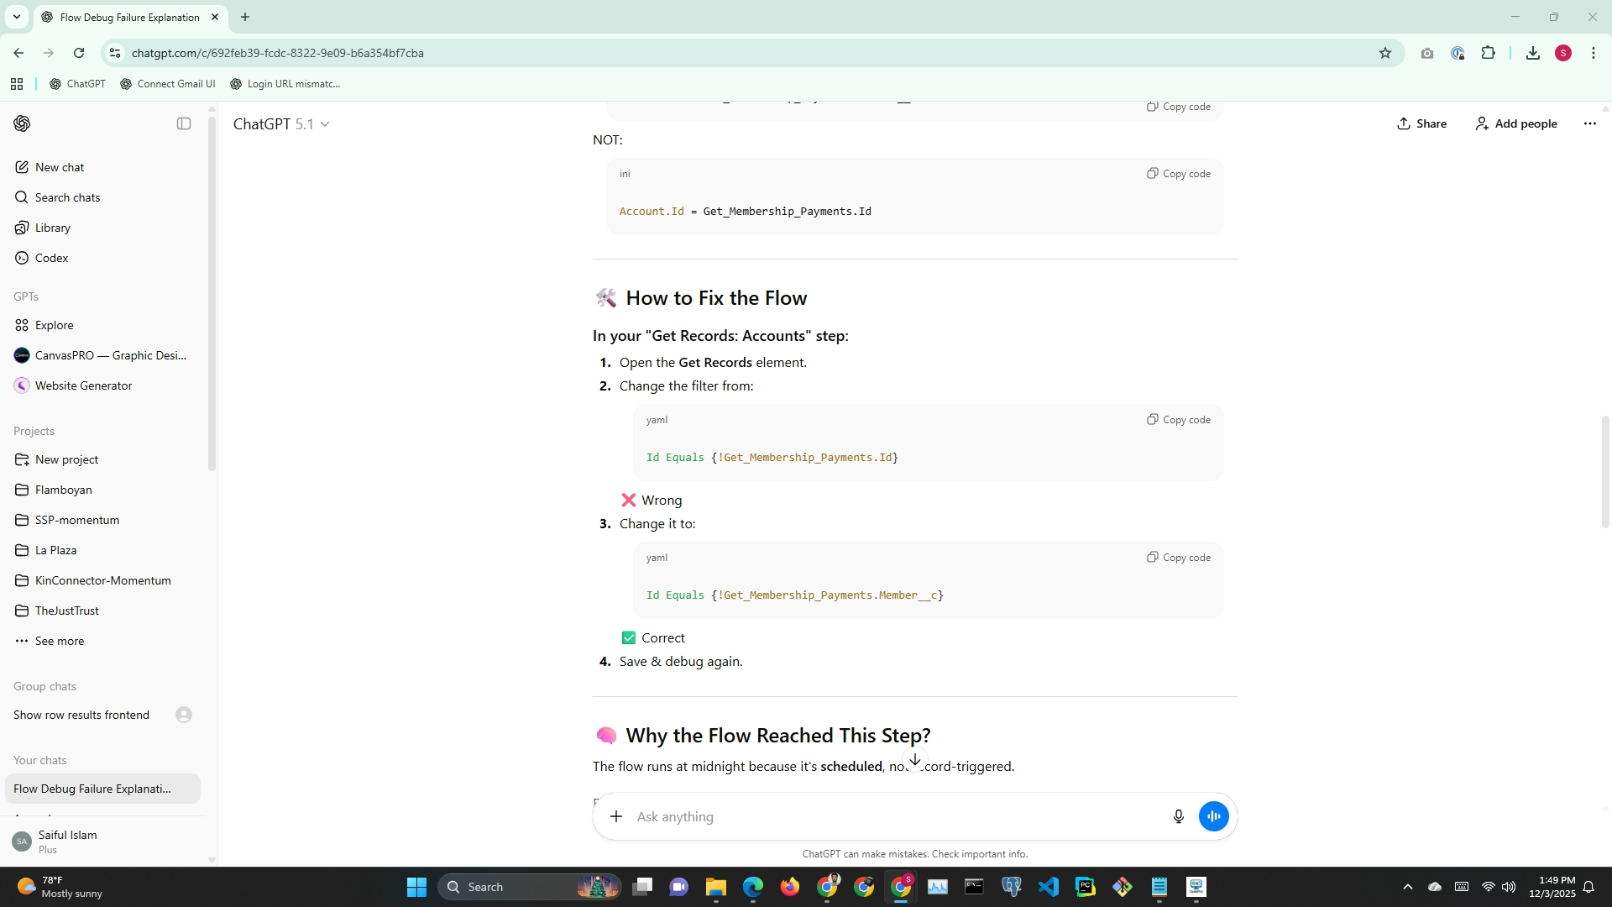Image resolution: width=1612 pixels, height=907 pixels.
Task: Expand See more projects list
Action: click(59, 641)
